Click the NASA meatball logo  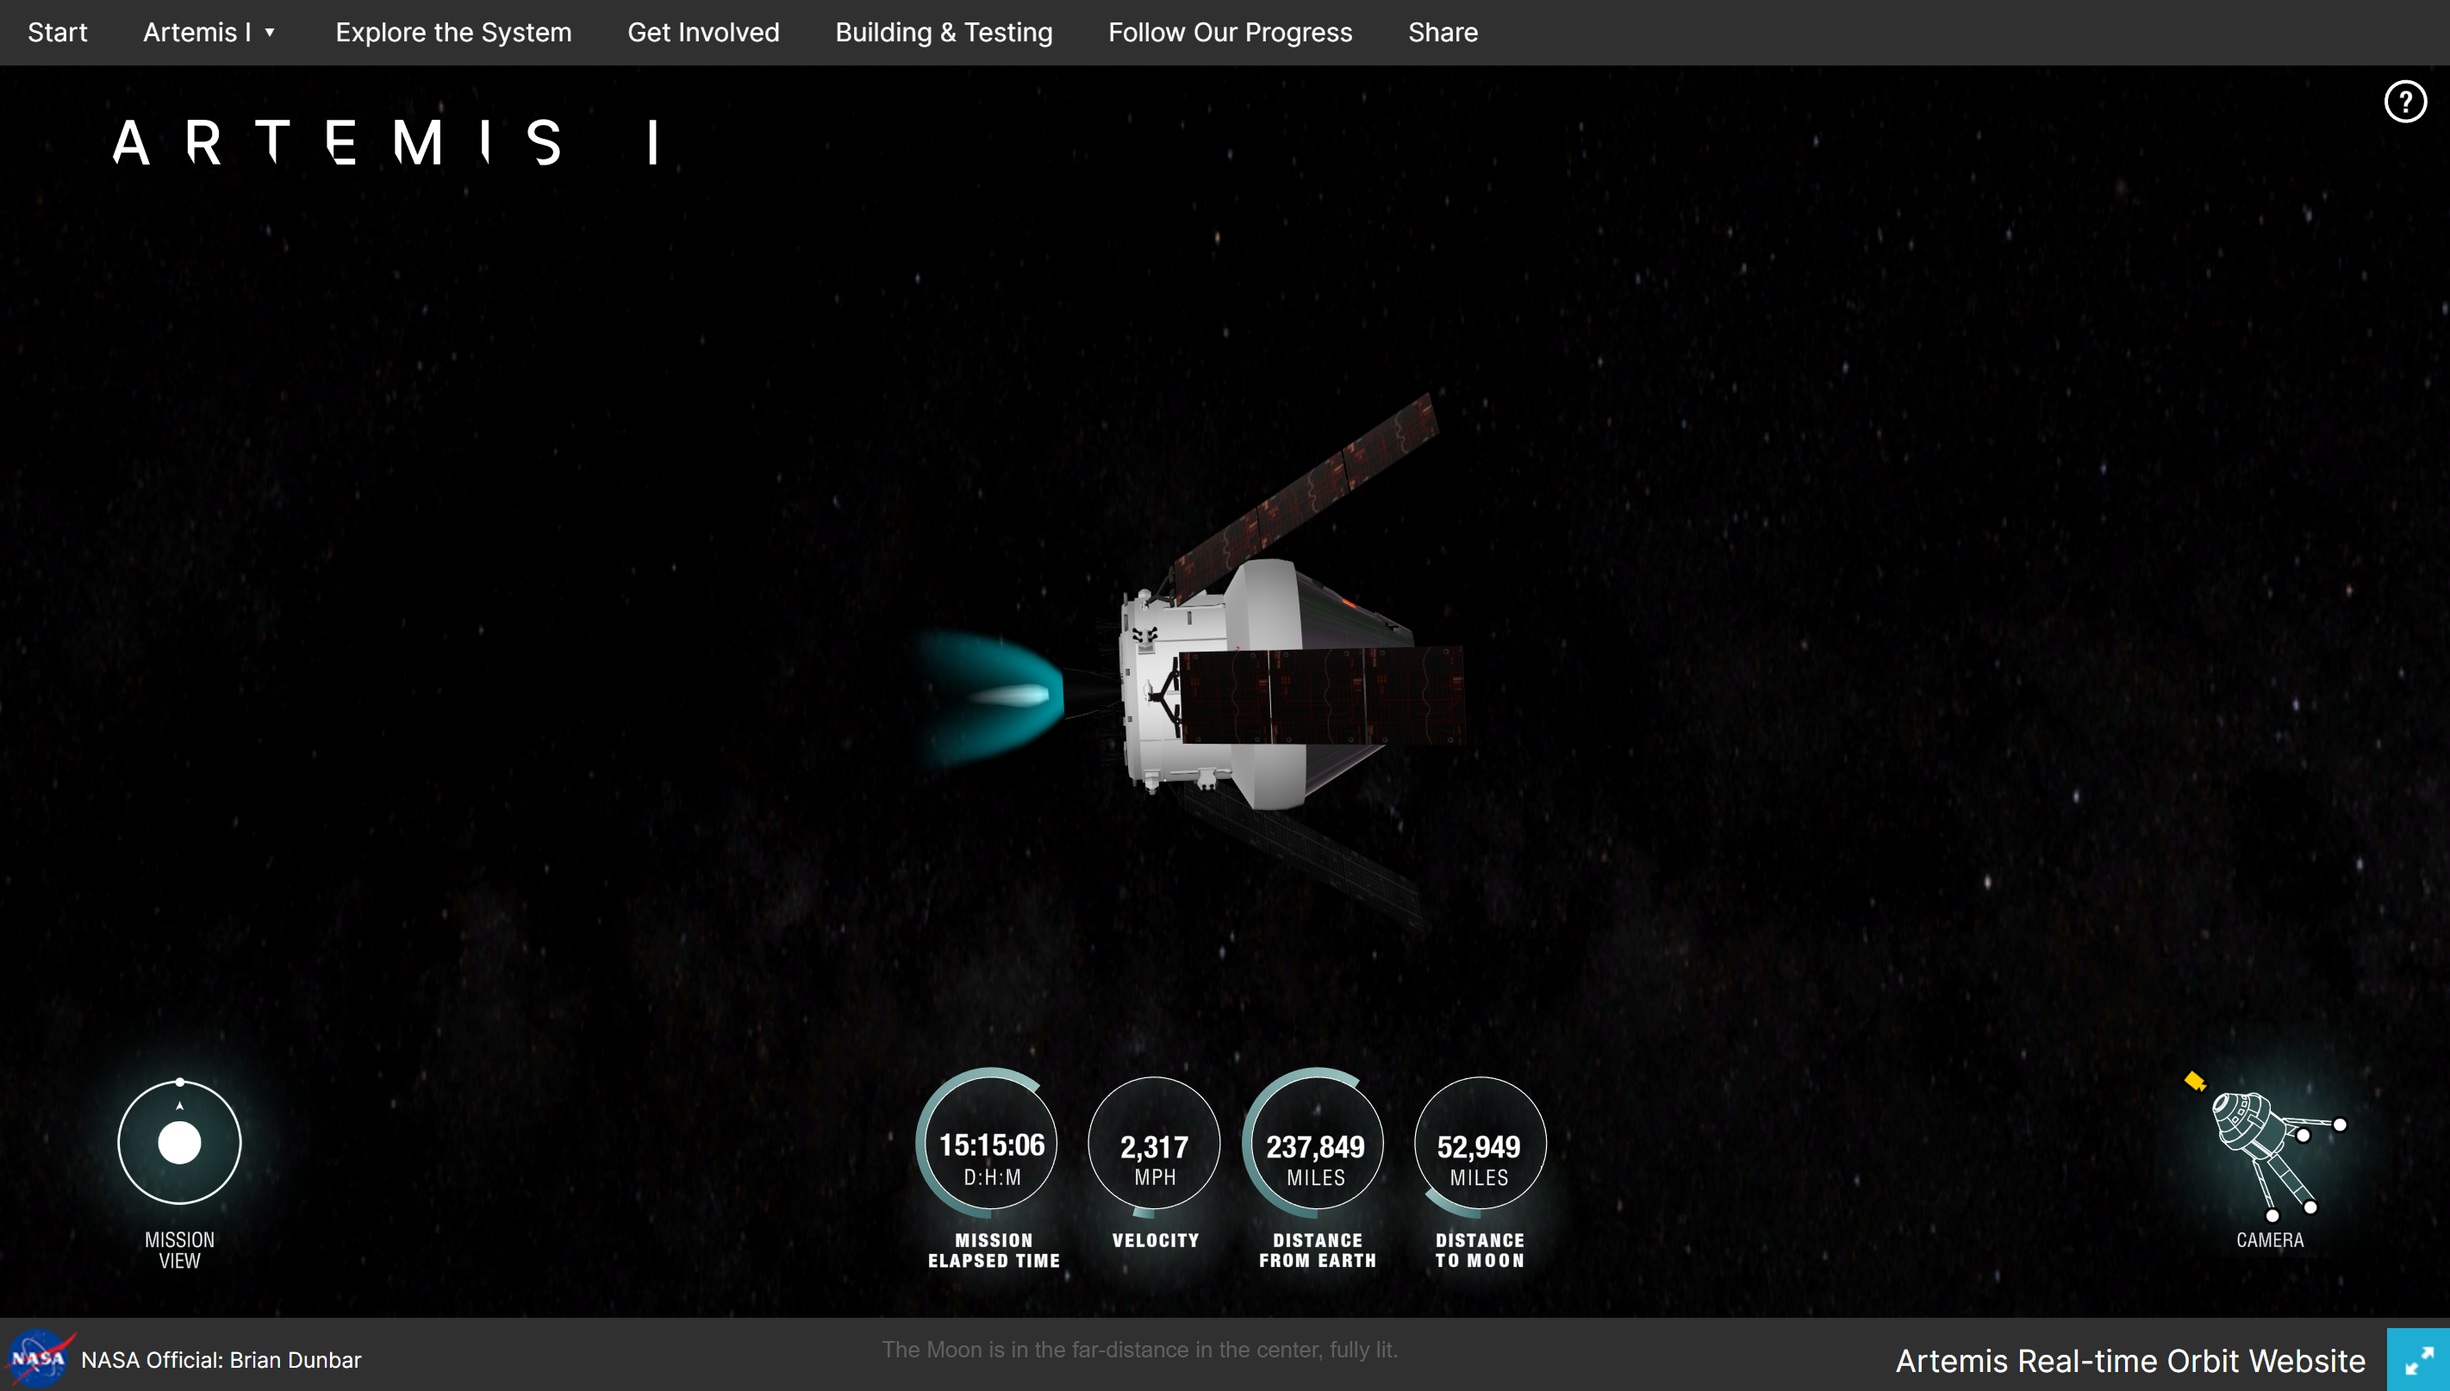pyautogui.click(x=38, y=1358)
